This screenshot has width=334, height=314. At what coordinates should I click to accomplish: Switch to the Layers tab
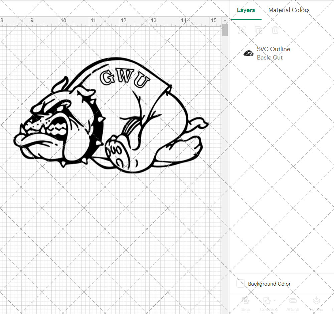(246, 10)
